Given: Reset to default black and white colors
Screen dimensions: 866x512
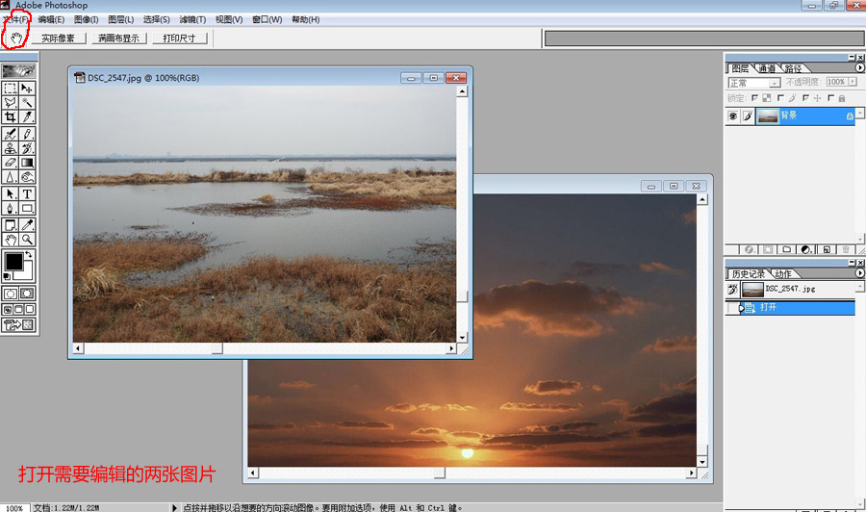Looking at the screenshot, I should (x=7, y=276).
